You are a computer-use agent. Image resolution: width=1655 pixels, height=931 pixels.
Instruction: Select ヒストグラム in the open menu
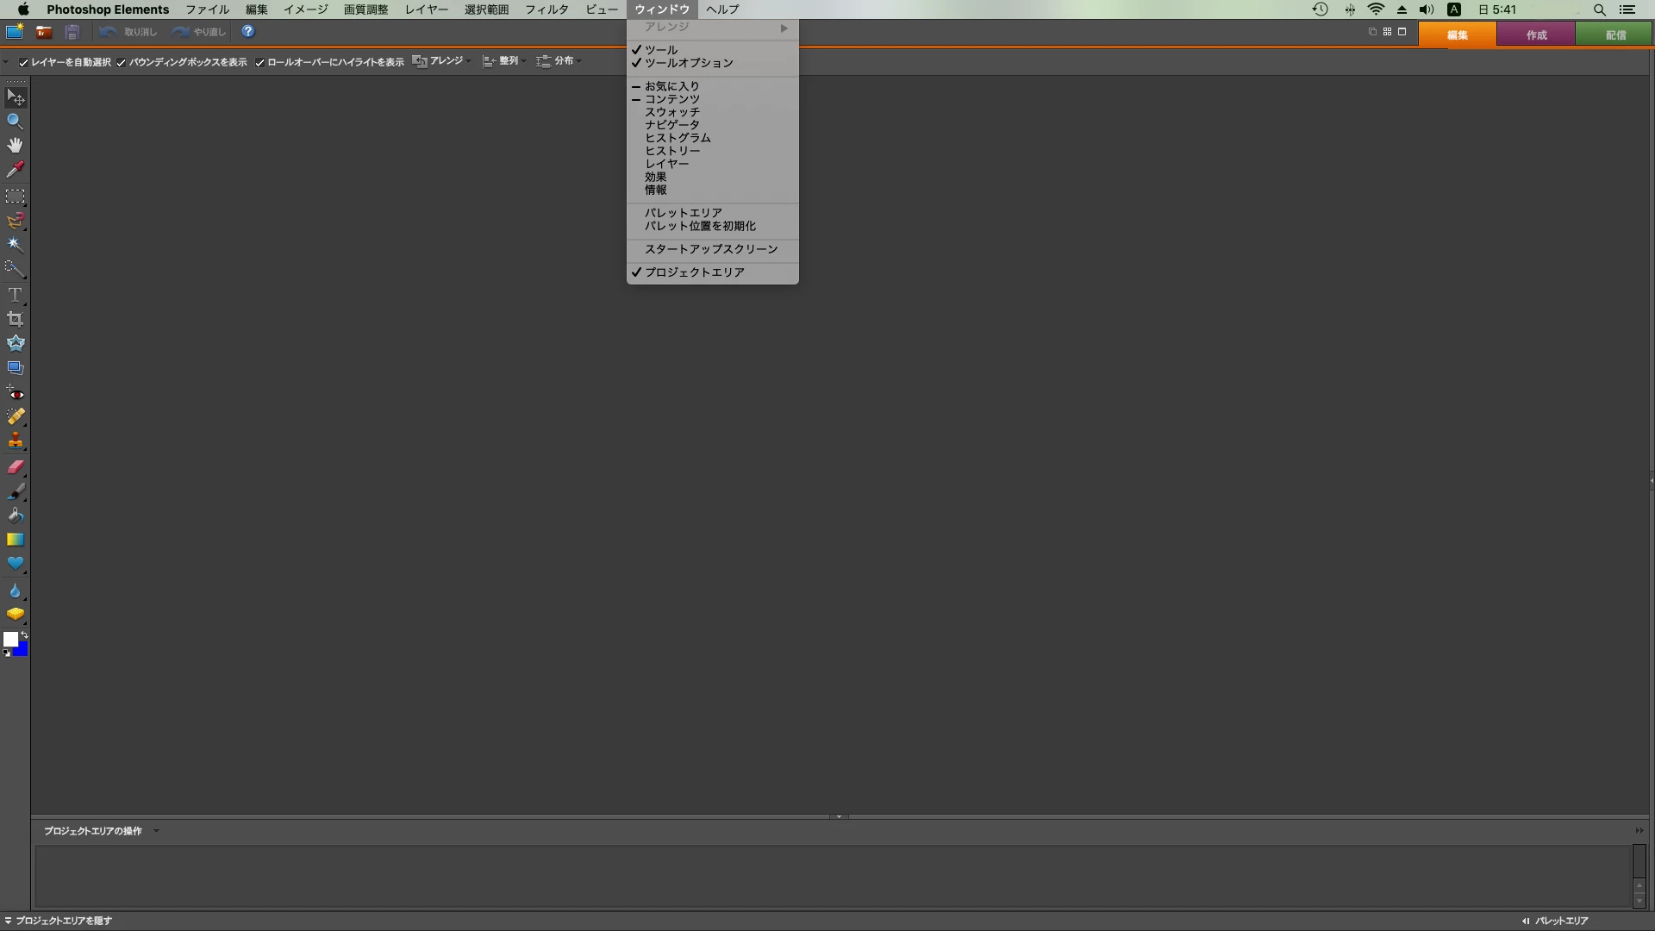678,138
